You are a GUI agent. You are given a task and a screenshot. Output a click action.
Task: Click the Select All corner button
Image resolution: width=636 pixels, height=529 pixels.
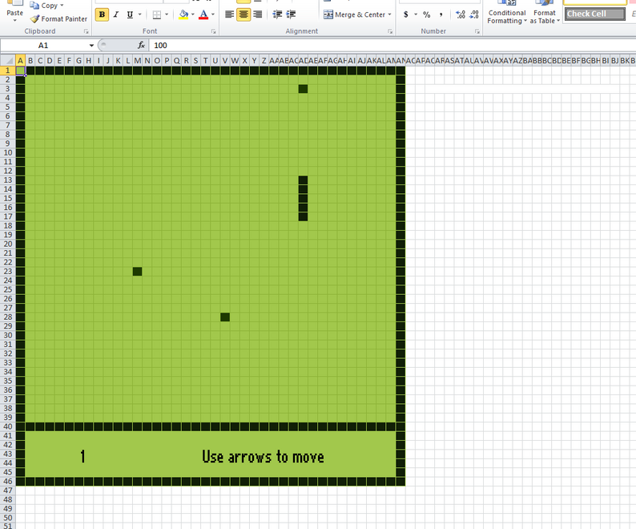8,61
